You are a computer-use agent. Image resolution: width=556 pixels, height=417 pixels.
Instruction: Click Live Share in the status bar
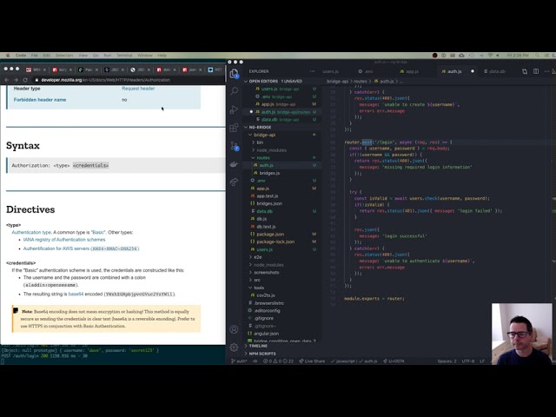click(312, 361)
